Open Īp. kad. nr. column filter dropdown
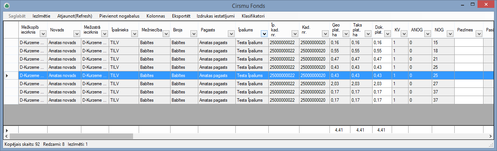Image resolution: width=497 pixels, height=151 pixels. tap(295, 34)
